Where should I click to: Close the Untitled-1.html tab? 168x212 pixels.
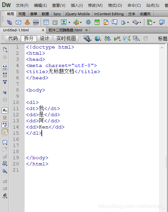pyautogui.click(x=43, y=30)
